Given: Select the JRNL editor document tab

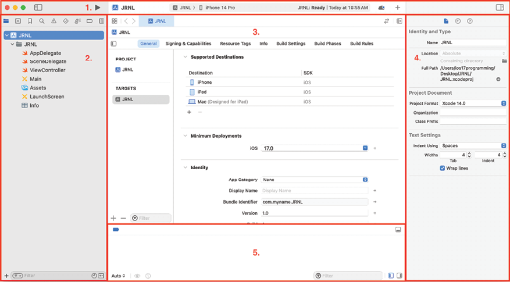Looking at the screenshot, I should (156, 21).
